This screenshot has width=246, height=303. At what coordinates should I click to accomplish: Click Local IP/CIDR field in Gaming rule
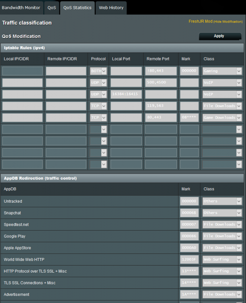22,71
